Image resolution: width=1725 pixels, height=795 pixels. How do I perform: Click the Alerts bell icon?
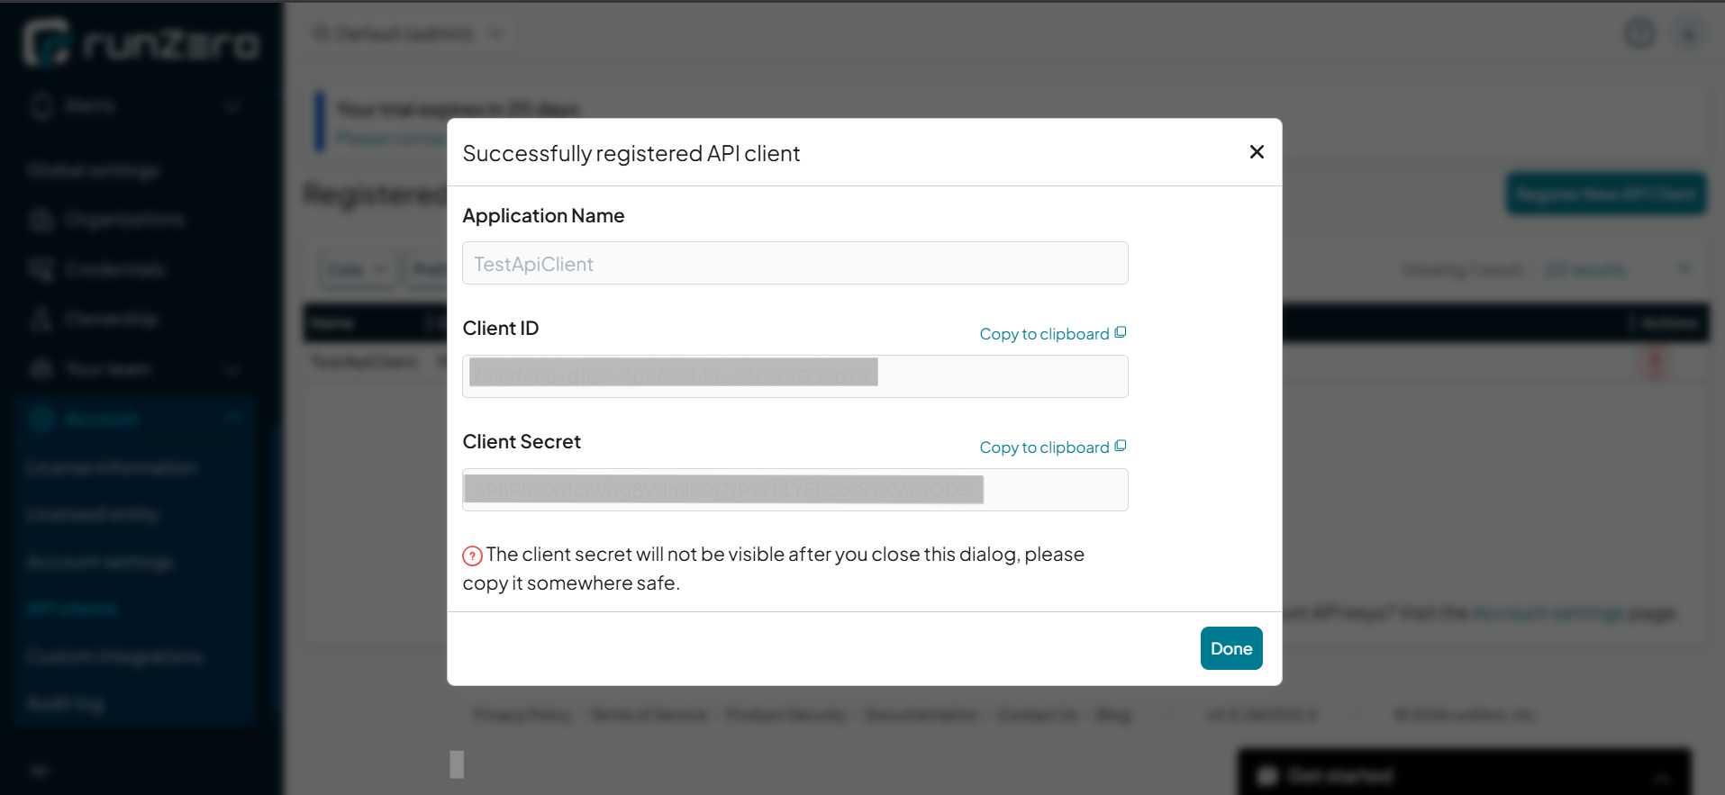(41, 105)
